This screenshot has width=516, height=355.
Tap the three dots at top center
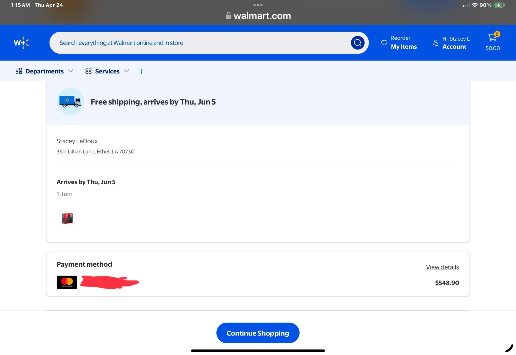(258, 5)
